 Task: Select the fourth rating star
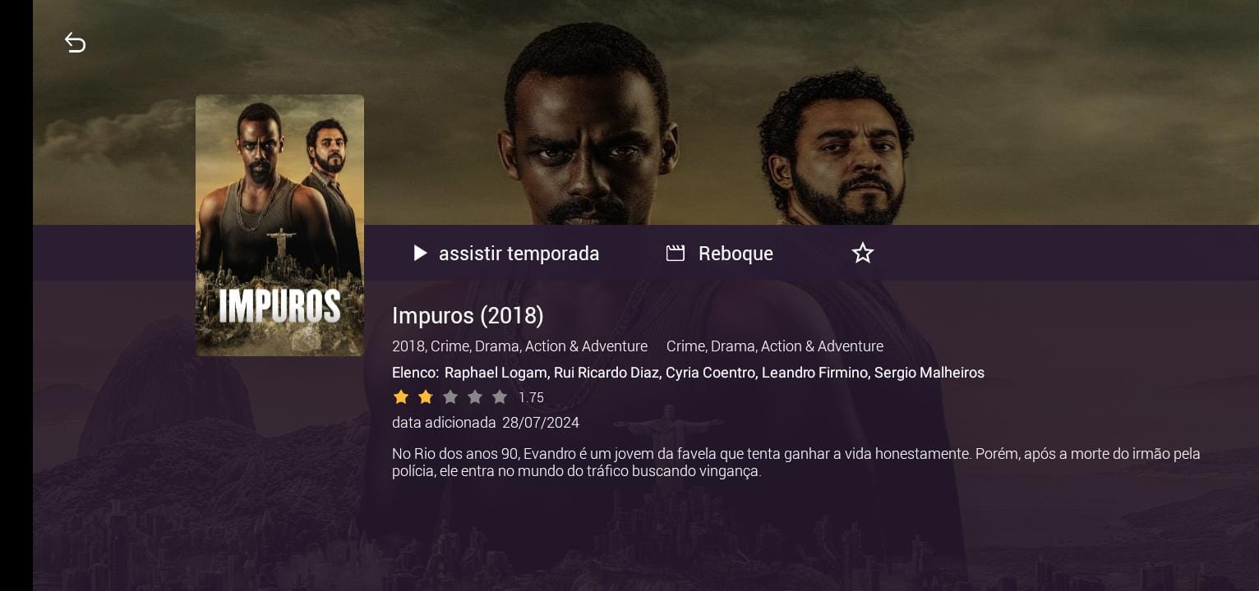point(475,397)
